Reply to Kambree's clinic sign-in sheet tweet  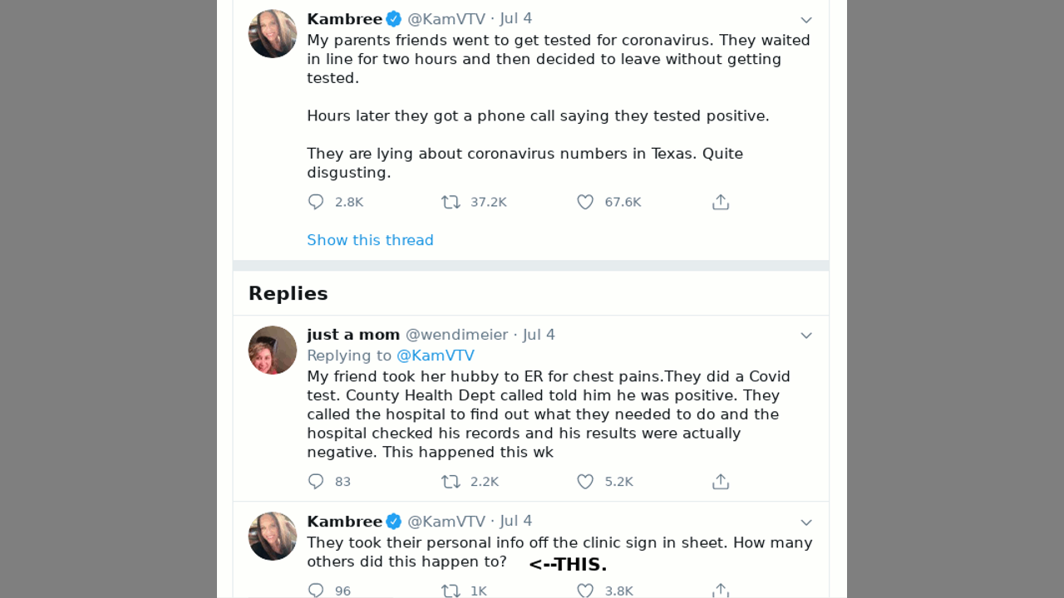[316, 591]
